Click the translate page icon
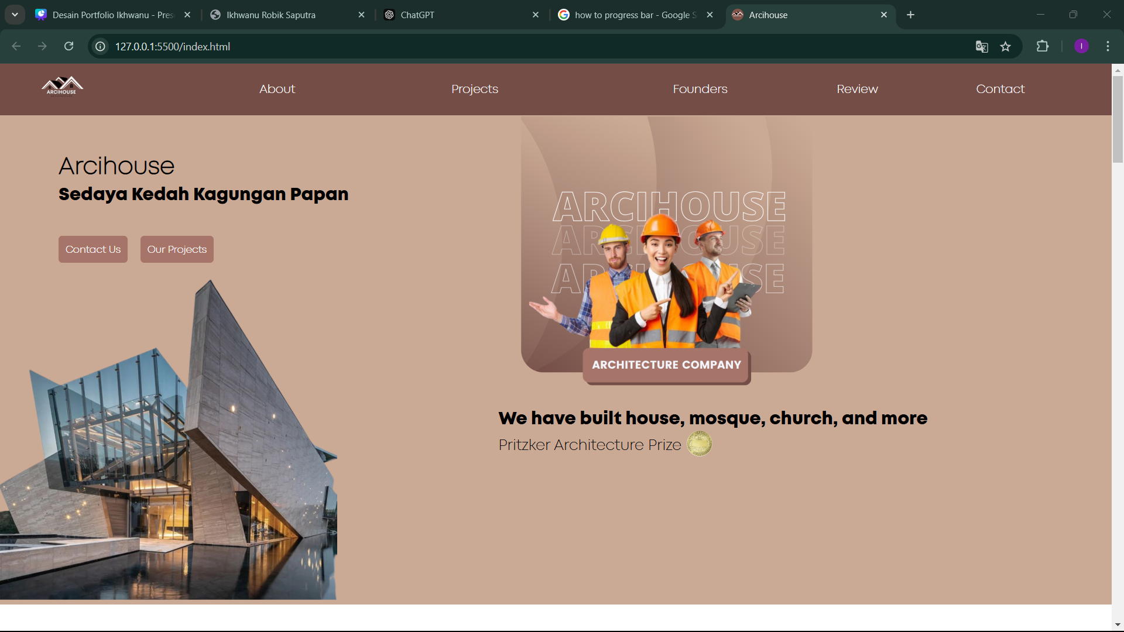This screenshot has height=632, width=1124. [x=982, y=47]
